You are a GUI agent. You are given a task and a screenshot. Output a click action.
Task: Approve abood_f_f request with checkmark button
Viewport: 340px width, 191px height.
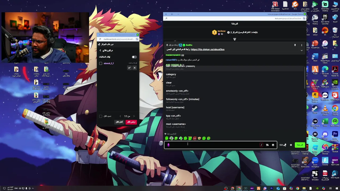(129, 68)
